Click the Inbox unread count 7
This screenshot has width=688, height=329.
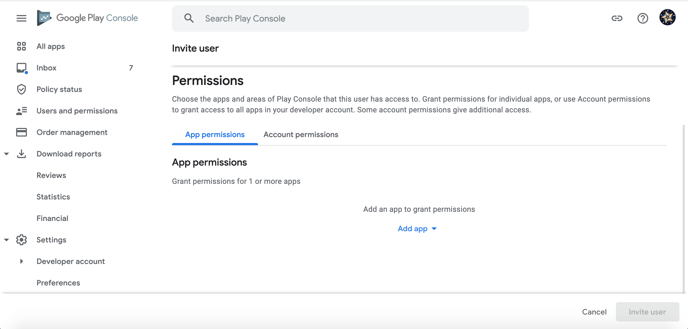(131, 68)
